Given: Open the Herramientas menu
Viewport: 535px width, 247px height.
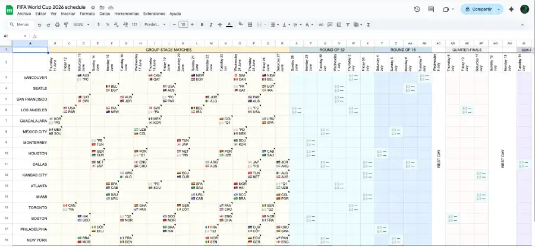Looking at the screenshot, I should pyautogui.click(x=127, y=14).
